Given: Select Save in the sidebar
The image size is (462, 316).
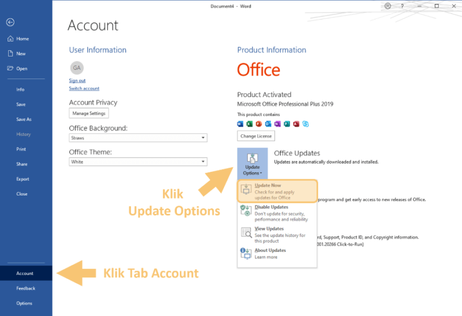Looking at the screenshot, I should click(x=21, y=104).
